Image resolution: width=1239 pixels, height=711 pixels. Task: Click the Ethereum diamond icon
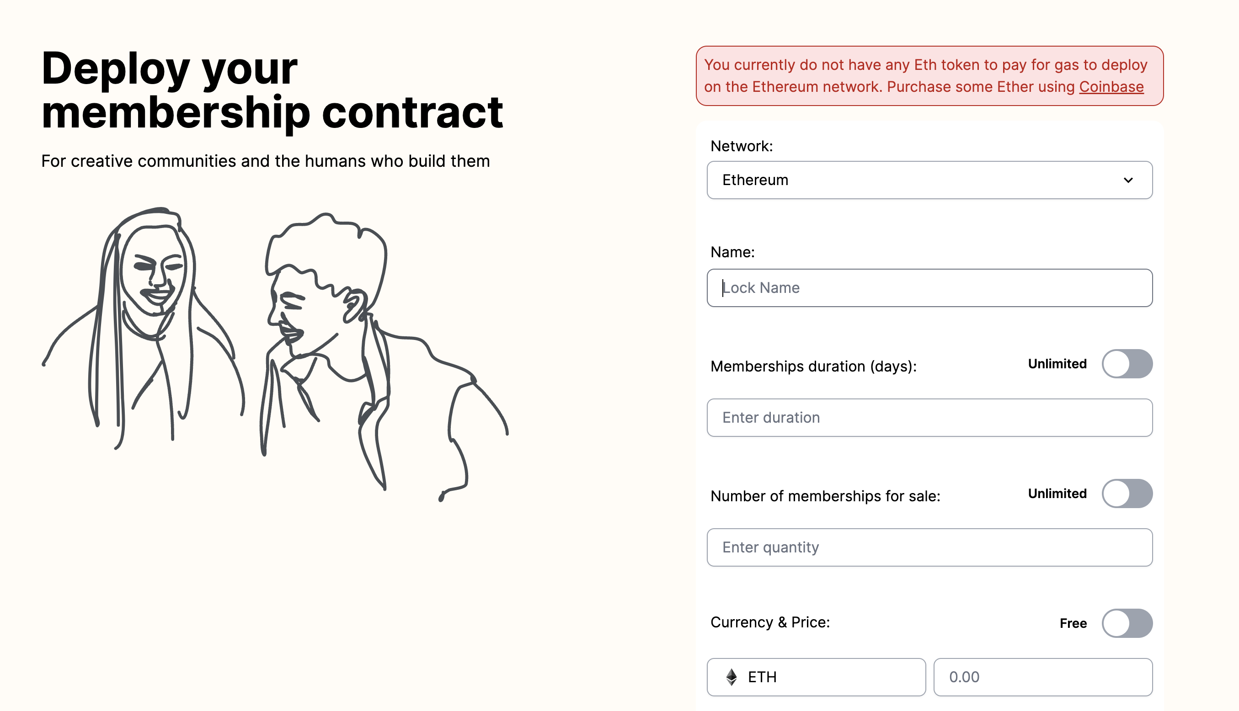coord(731,677)
